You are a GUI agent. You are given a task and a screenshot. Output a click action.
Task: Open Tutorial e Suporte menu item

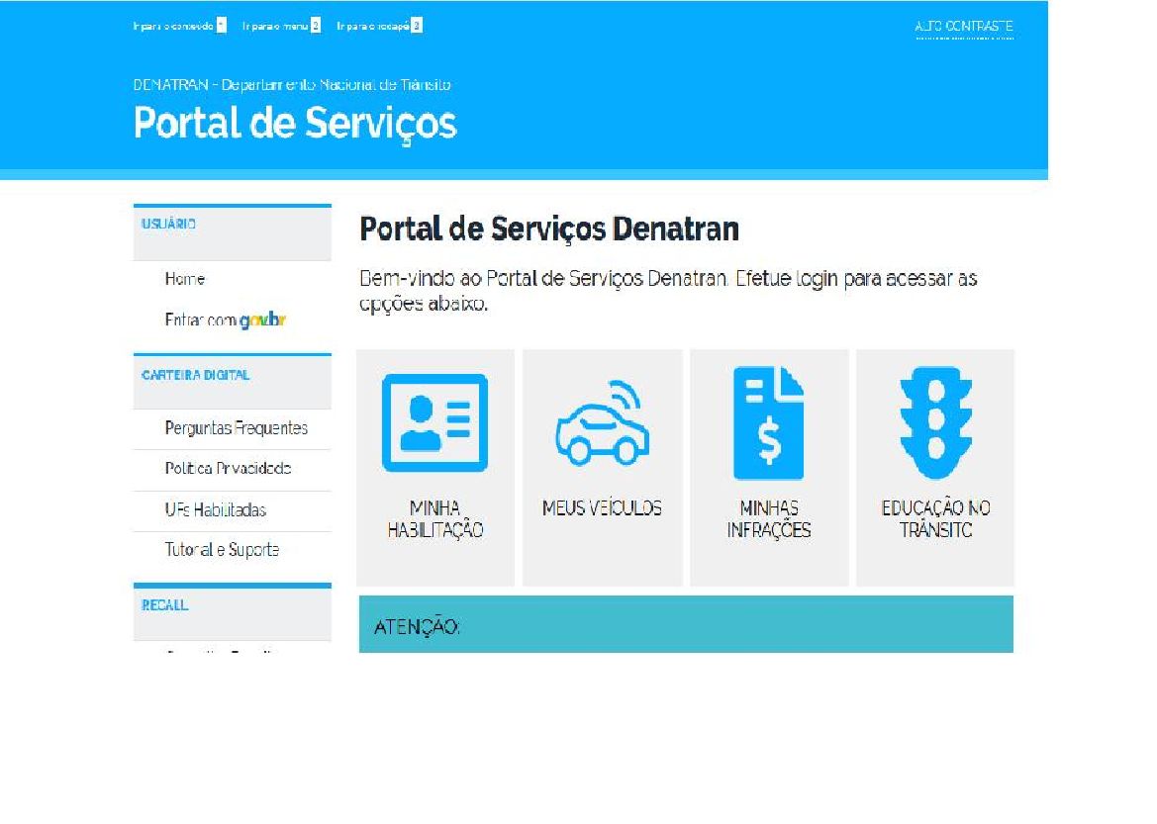(222, 550)
